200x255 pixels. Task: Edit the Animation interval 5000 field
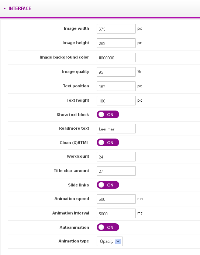(x=116, y=213)
